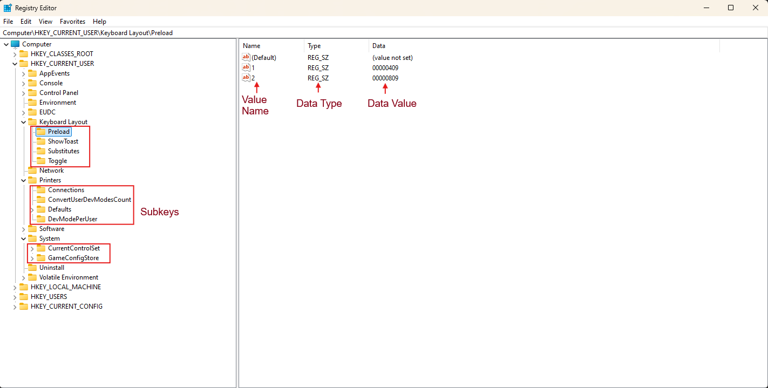Collapse the System key
This screenshot has height=388, width=768.
click(x=23, y=239)
